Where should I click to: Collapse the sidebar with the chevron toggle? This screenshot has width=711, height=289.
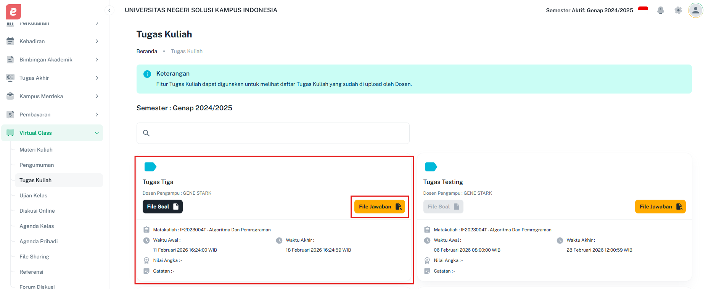pyautogui.click(x=109, y=10)
